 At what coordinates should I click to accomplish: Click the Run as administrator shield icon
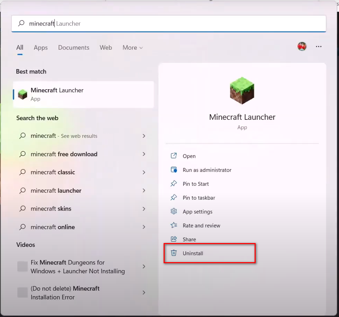point(174,170)
